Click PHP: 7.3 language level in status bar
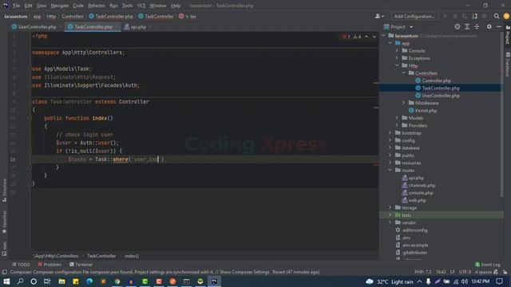511x287 pixels. click(x=422, y=272)
